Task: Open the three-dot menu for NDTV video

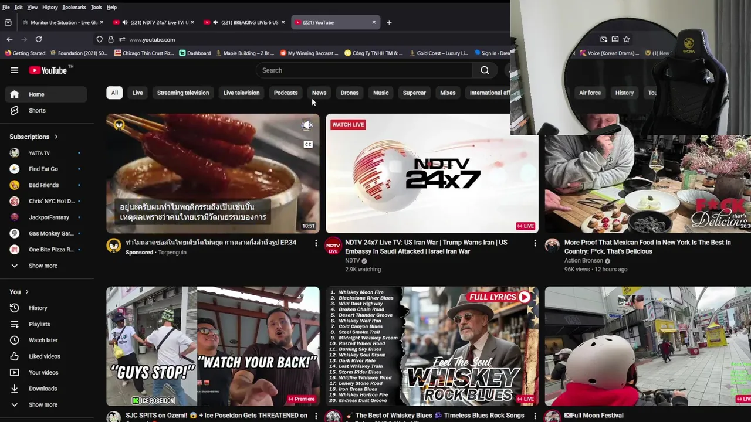Action: point(535,243)
